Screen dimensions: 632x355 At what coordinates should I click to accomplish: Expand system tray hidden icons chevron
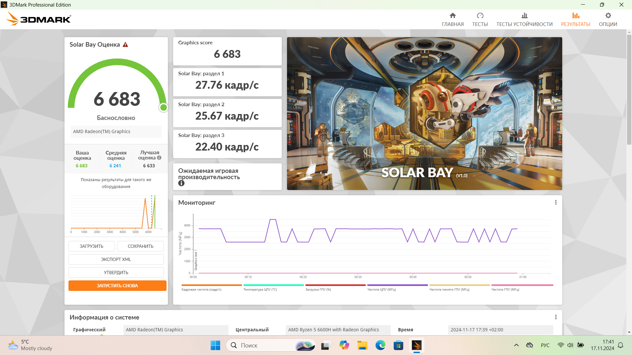point(516,345)
